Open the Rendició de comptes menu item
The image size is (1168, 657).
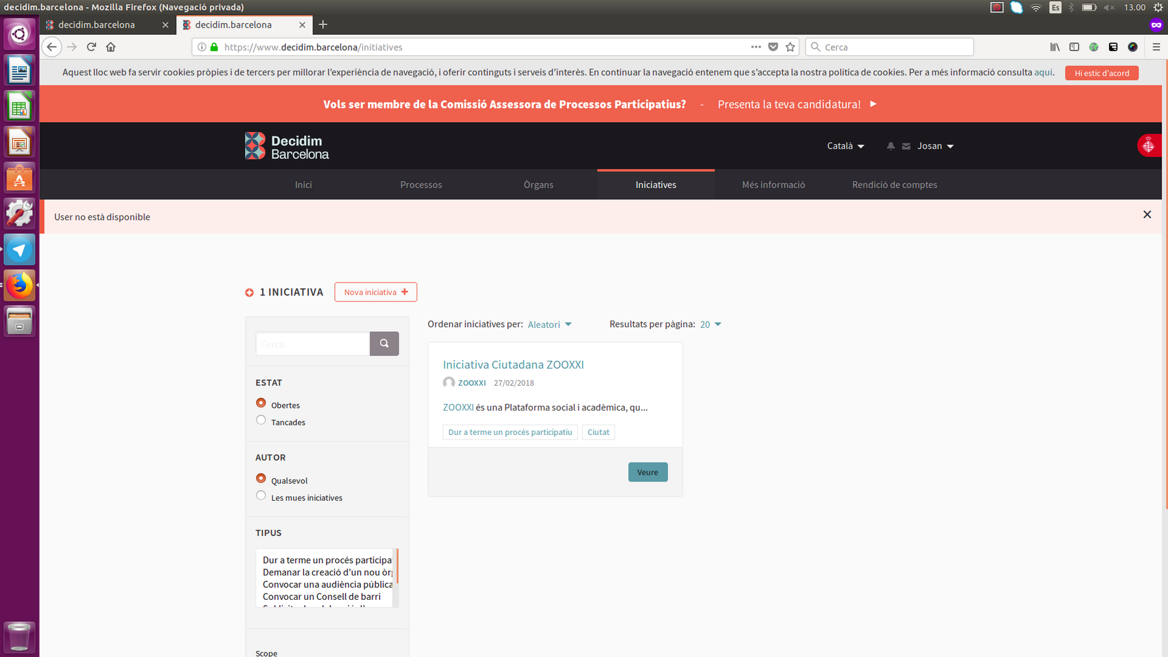click(x=894, y=185)
